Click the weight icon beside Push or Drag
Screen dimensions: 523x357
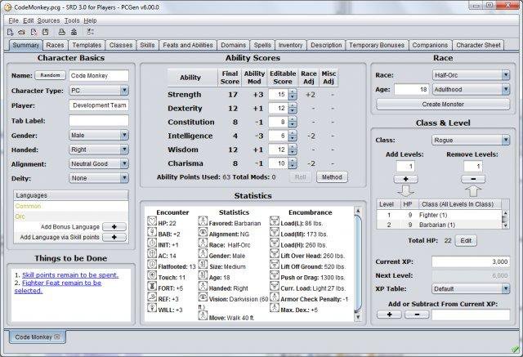275,275
